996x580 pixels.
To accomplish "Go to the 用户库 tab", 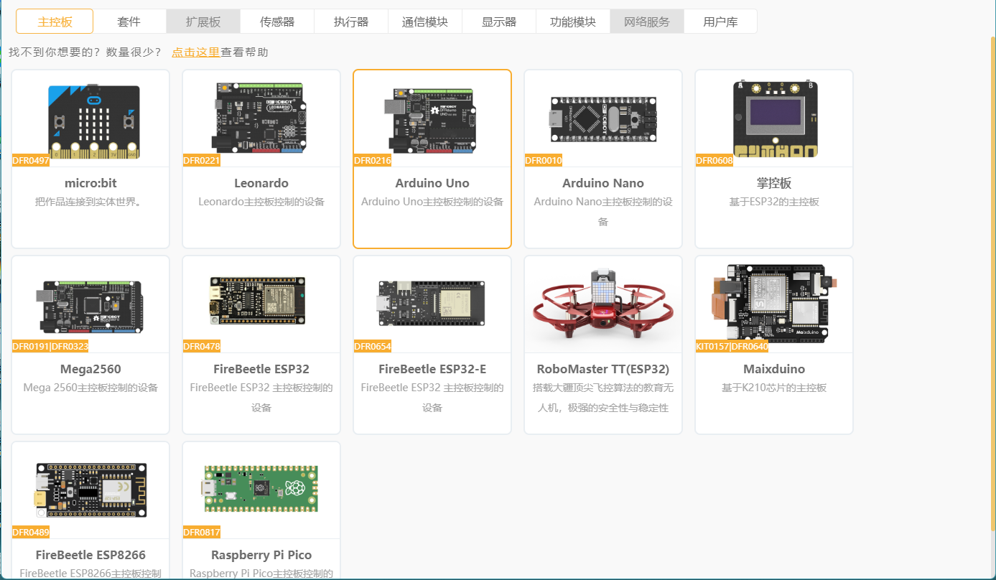I will tap(720, 22).
